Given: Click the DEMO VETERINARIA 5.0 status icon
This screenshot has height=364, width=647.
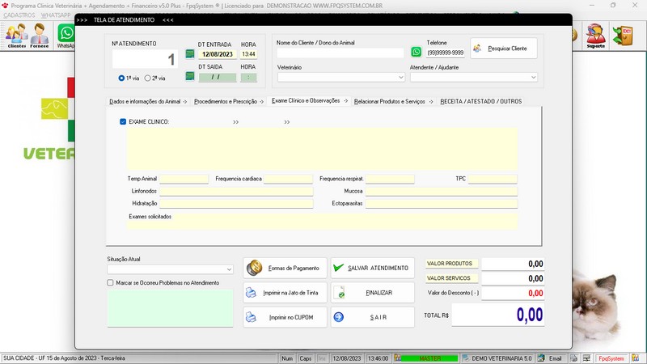Looking at the screenshot, I should [466, 358].
